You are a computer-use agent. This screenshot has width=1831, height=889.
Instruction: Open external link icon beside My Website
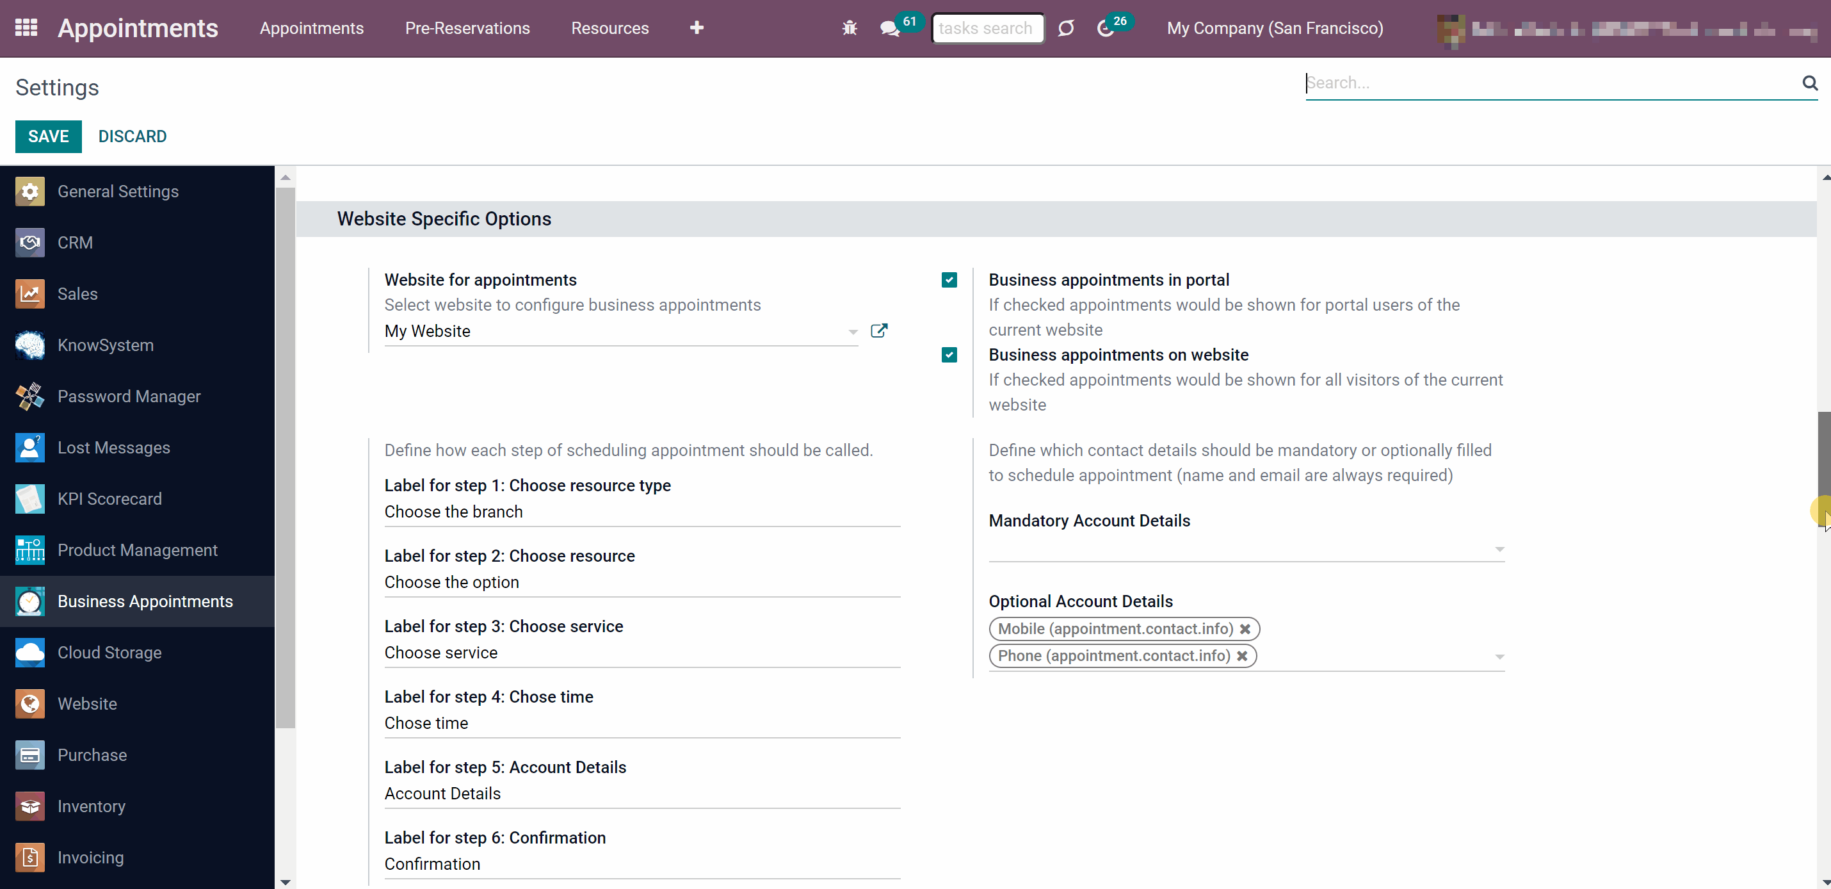(878, 330)
